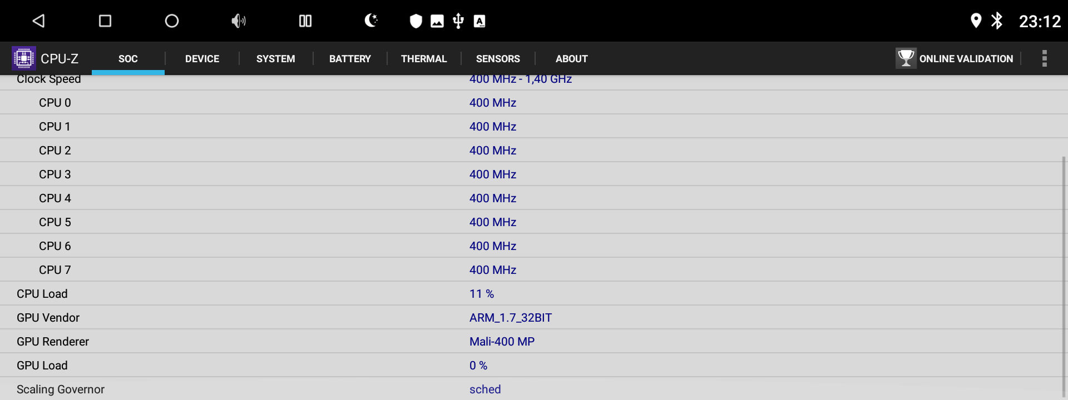Open the THERMAL tab
This screenshot has height=400, width=1068.
pos(424,58)
